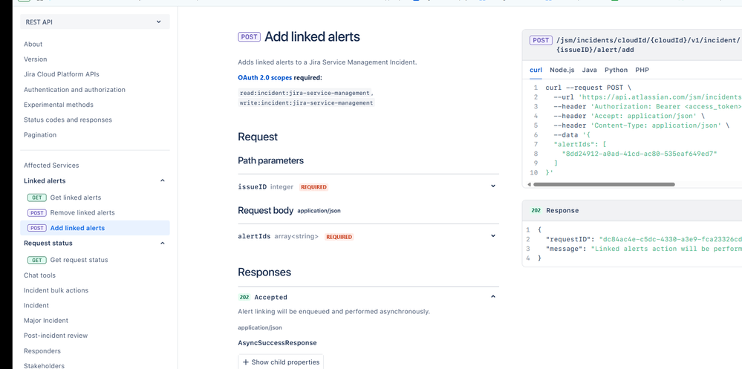Open Get request status endpoint

(x=79, y=260)
